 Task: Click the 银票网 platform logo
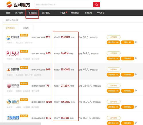pyautogui.click(x=13, y=86)
